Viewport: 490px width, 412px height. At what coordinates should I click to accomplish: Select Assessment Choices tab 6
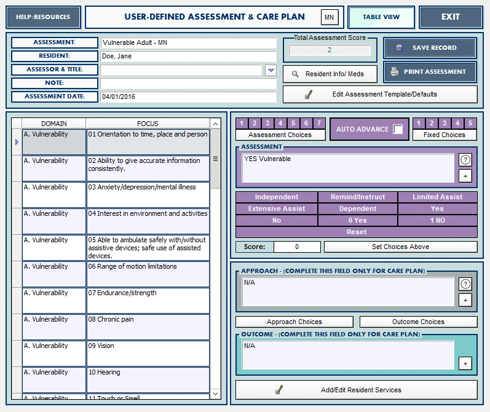(306, 123)
